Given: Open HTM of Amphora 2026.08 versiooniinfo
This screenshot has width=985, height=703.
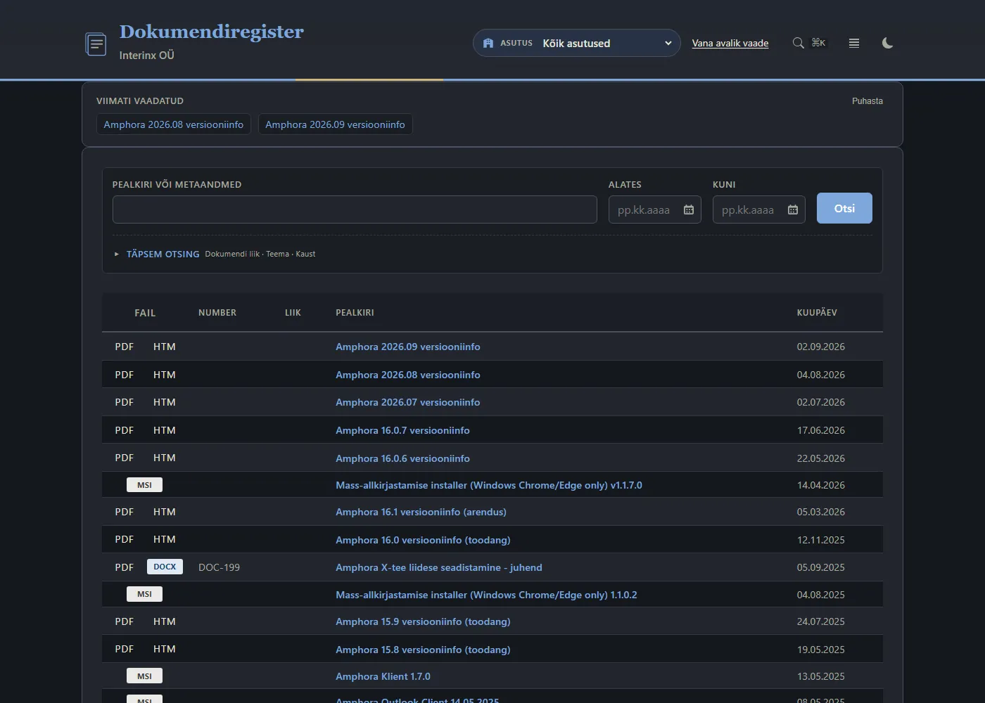Looking at the screenshot, I should [165, 375].
